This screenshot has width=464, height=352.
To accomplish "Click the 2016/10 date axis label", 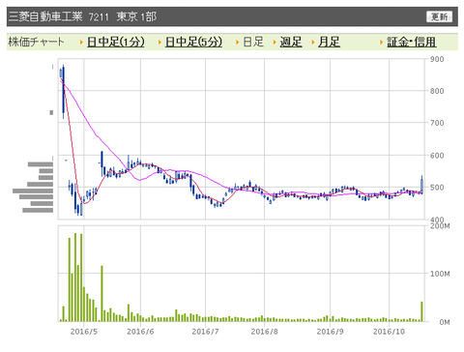I will click(389, 332).
